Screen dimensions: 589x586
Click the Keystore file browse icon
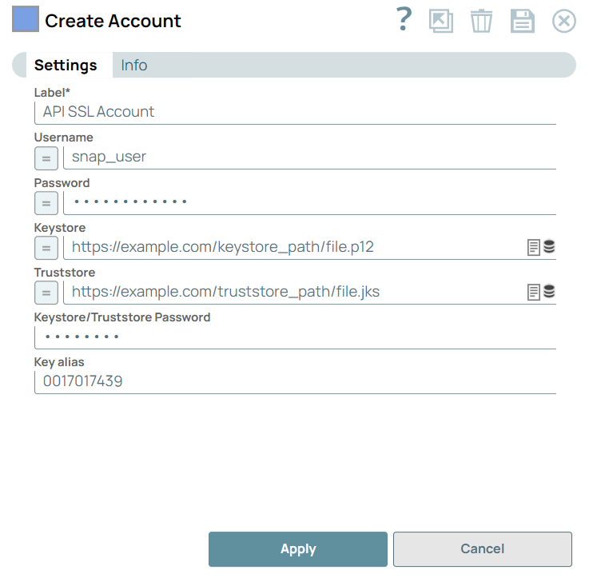(534, 248)
